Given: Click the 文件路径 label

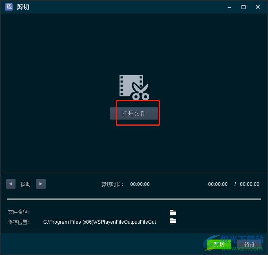Looking at the screenshot, I should [x=19, y=212].
